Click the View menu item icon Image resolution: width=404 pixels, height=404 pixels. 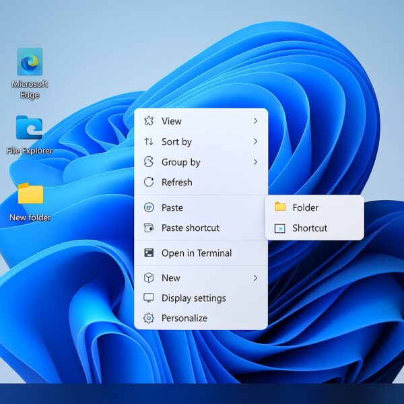[149, 121]
